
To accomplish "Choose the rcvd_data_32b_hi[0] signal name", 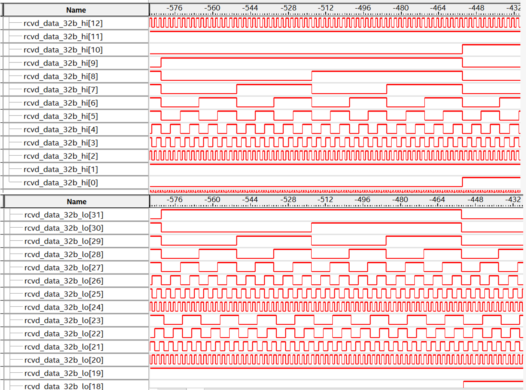I will click(x=60, y=182).
